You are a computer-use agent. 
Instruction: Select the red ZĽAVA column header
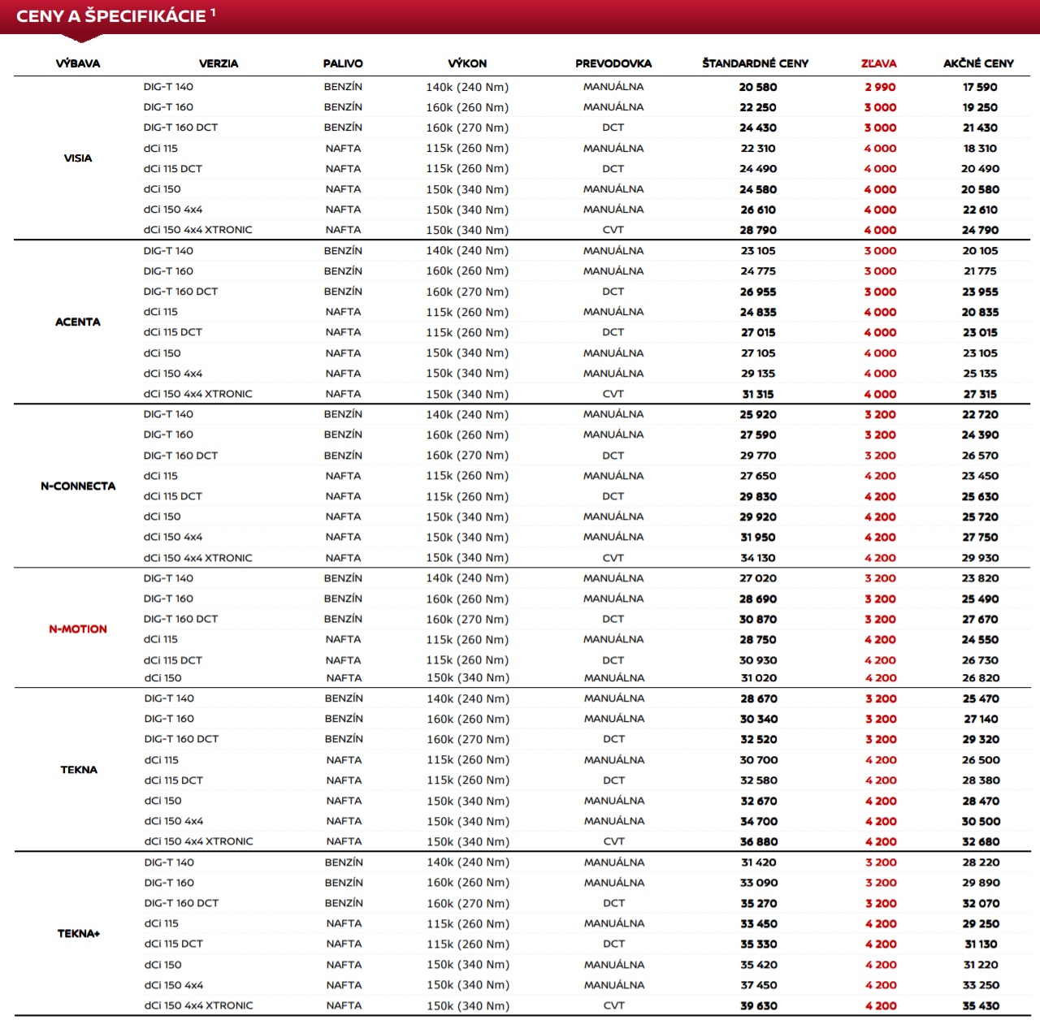click(879, 63)
